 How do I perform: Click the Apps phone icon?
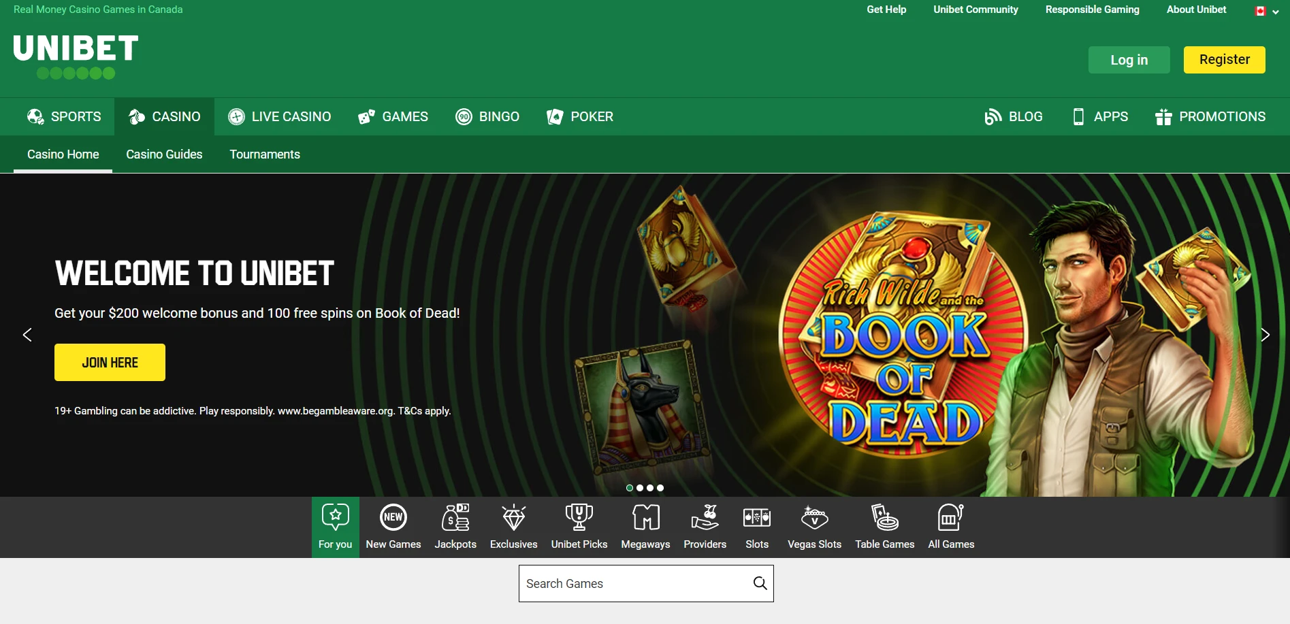[1078, 116]
